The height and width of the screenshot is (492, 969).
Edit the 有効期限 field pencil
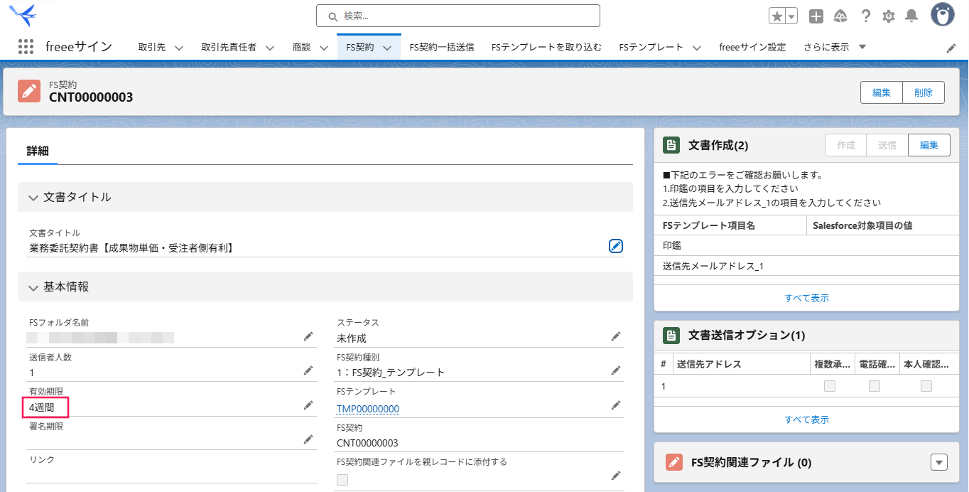tap(308, 405)
